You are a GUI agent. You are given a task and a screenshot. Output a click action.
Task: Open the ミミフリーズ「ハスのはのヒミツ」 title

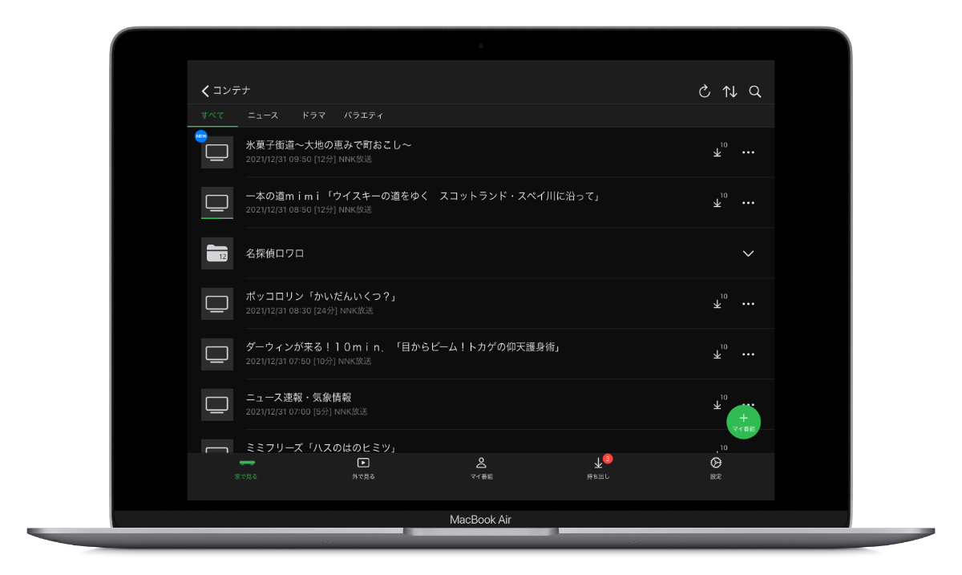click(321, 447)
